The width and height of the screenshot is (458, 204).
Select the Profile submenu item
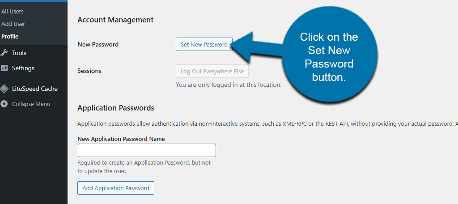click(x=10, y=36)
